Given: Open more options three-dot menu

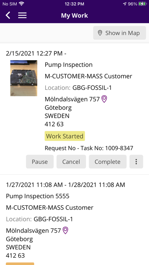Looking at the screenshot, I should point(136,162).
